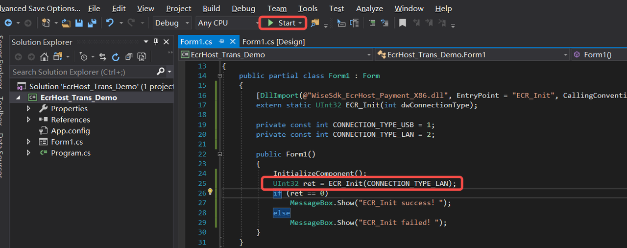Click the Search Solution Explorer input field
This screenshot has width=627, height=248.
click(x=83, y=72)
